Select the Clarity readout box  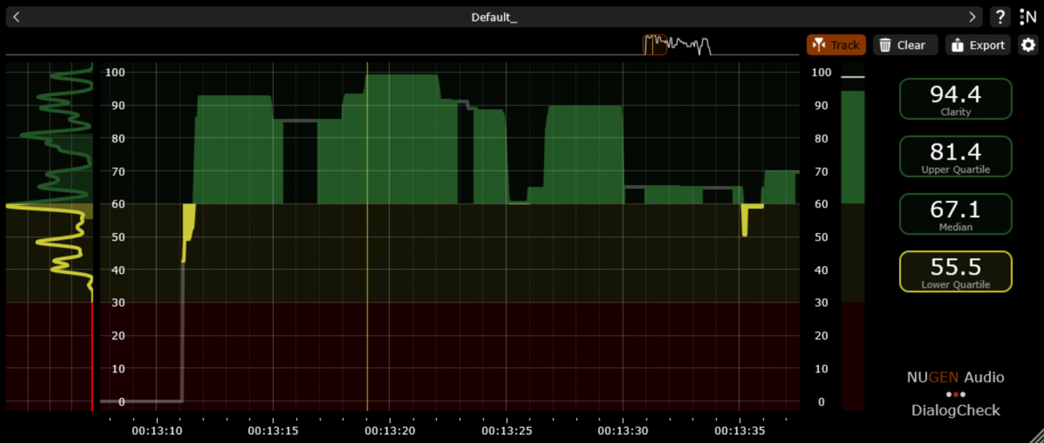955,99
